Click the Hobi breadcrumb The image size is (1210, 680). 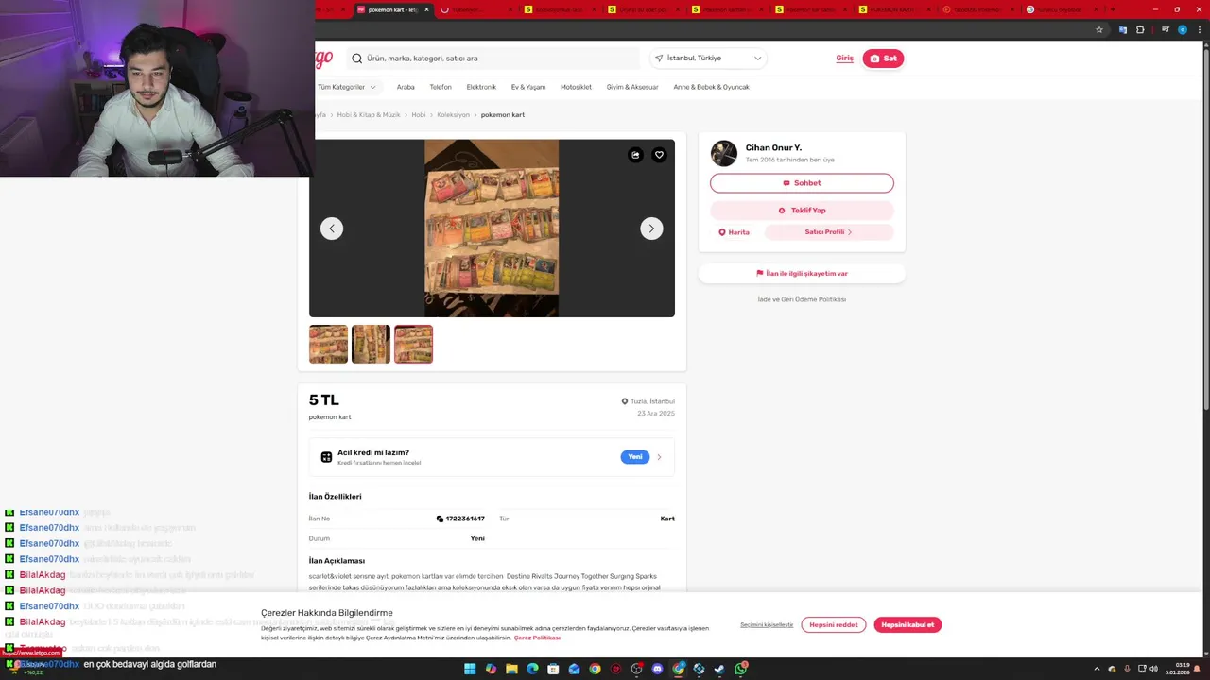(419, 115)
